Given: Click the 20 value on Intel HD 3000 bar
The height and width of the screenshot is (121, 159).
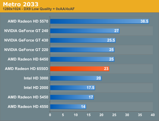Looking at the screenshot, I should tap(99, 78).
